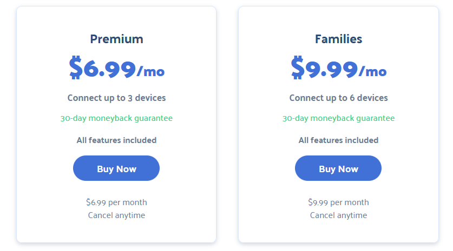Image resolution: width=453 pixels, height=251 pixels.
Task: Click the /mo suffix on Families price
Action: (x=372, y=71)
